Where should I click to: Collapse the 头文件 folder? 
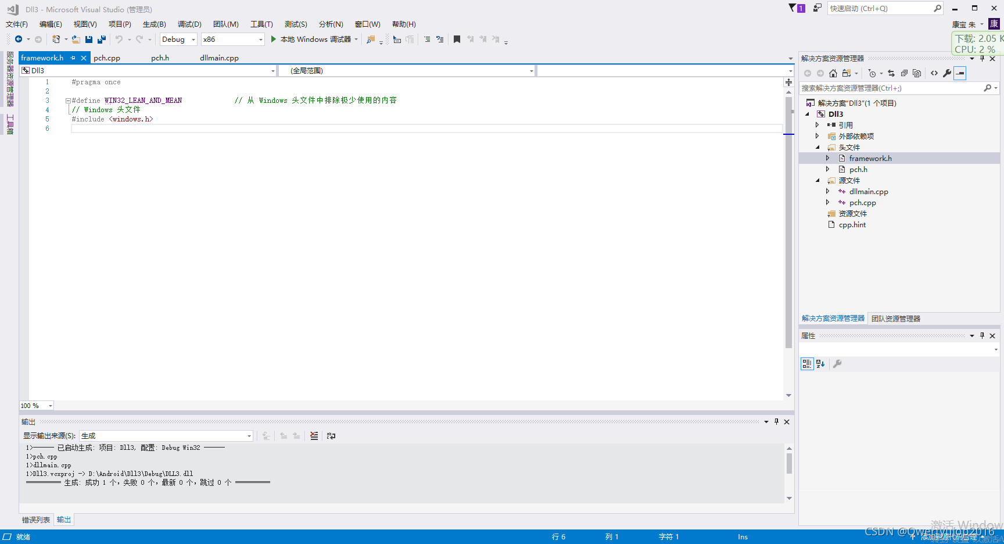click(x=817, y=147)
